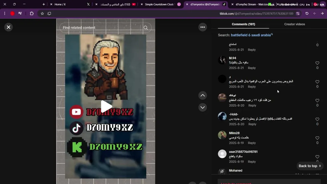327x184 pixels.
Task: Click the tiktok.com address bar URL
Action: pos(256,14)
